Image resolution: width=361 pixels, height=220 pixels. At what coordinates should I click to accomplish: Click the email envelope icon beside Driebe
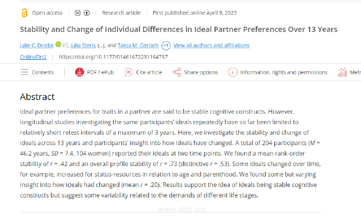[65, 45]
